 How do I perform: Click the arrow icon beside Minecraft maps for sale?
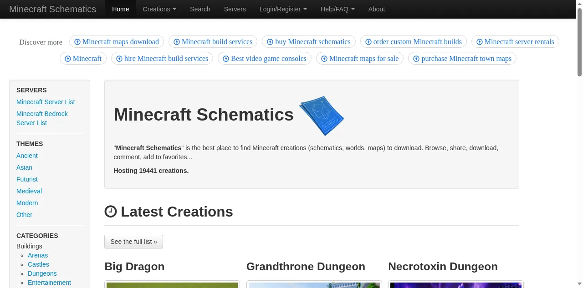click(x=324, y=59)
